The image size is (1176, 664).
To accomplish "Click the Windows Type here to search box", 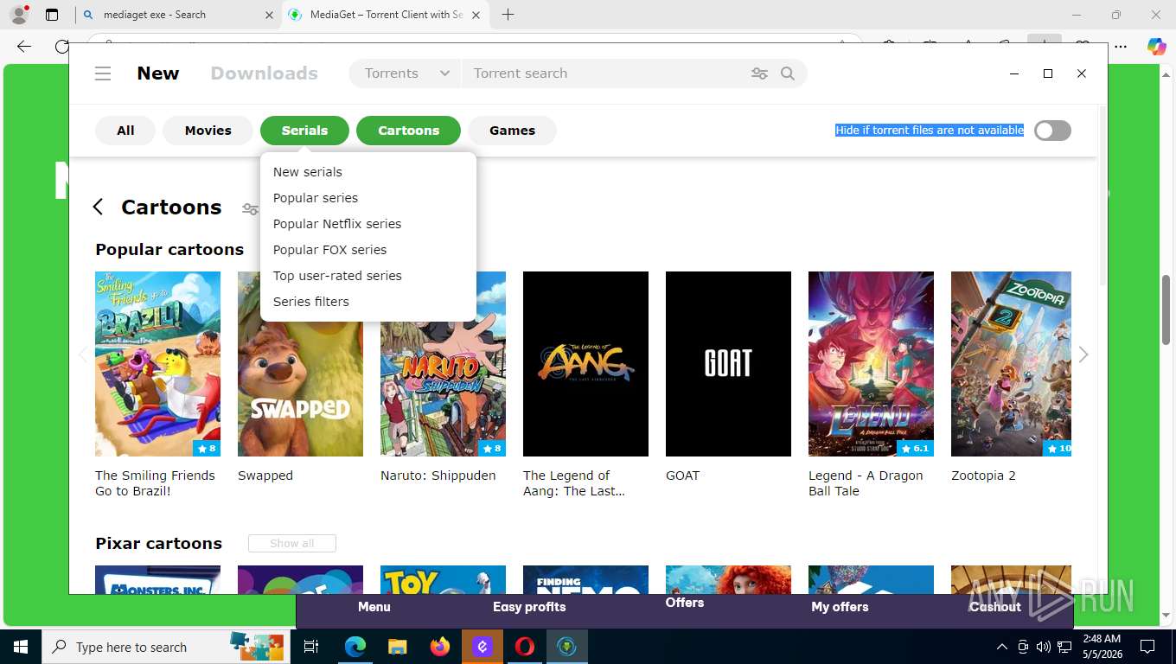I will coord(166,647).
